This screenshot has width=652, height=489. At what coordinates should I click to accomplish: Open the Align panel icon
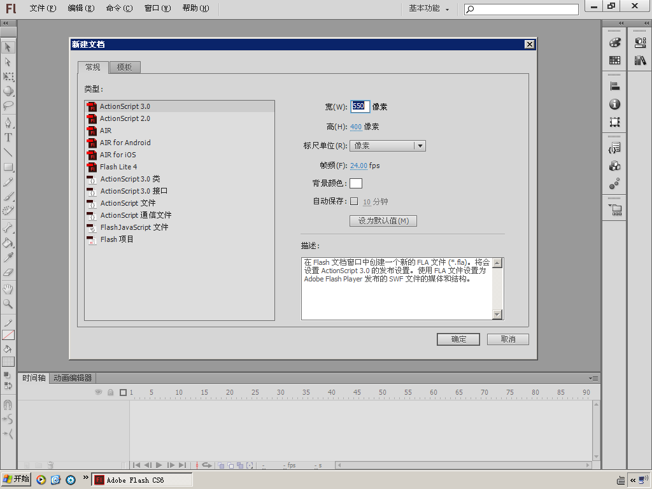click(614, 86)
